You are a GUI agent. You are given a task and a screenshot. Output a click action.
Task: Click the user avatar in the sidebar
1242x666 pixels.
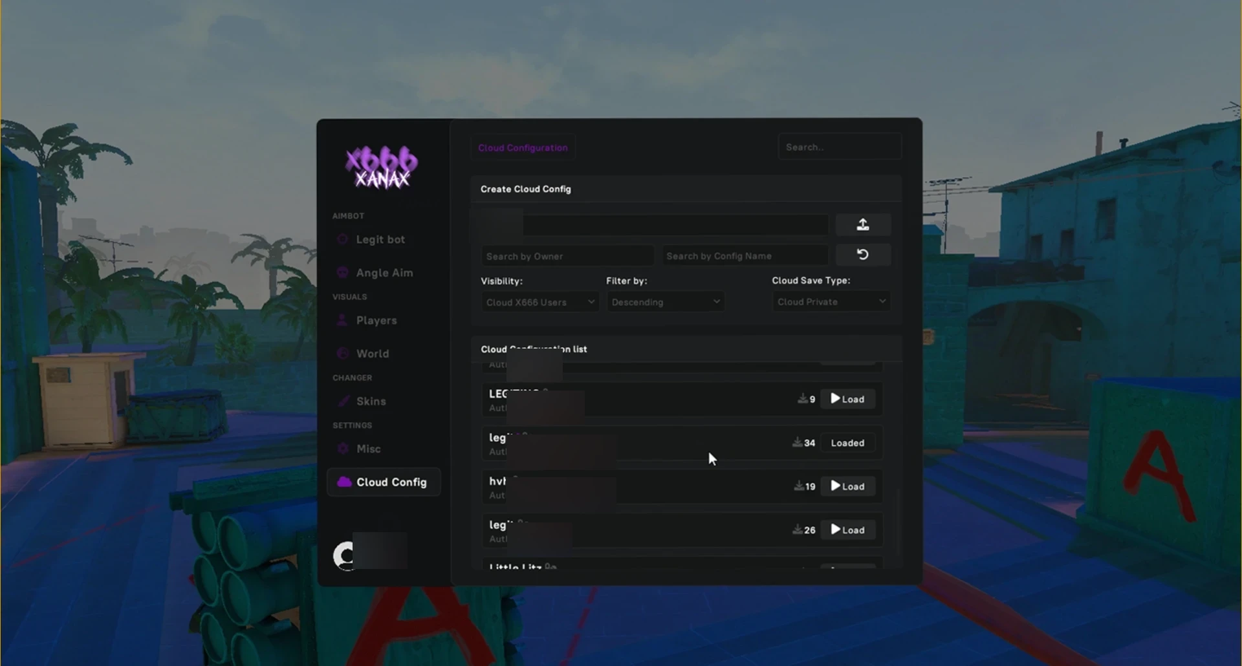(x=344, y=555)
